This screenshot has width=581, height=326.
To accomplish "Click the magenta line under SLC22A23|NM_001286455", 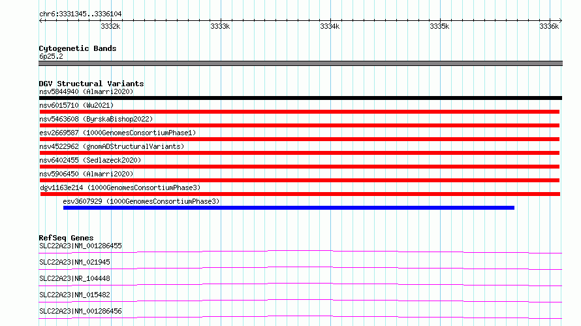I will pyautogui.click(x=300, y=252).
